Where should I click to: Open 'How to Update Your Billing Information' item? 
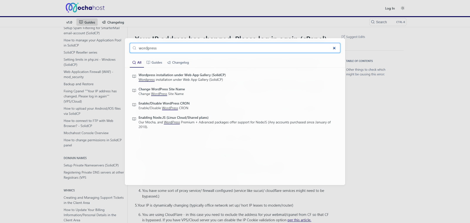pyautogui.click(x=90, y=215)
